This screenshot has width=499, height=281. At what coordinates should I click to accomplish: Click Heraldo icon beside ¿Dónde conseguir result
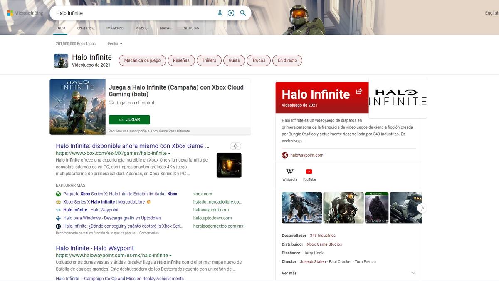59,226
